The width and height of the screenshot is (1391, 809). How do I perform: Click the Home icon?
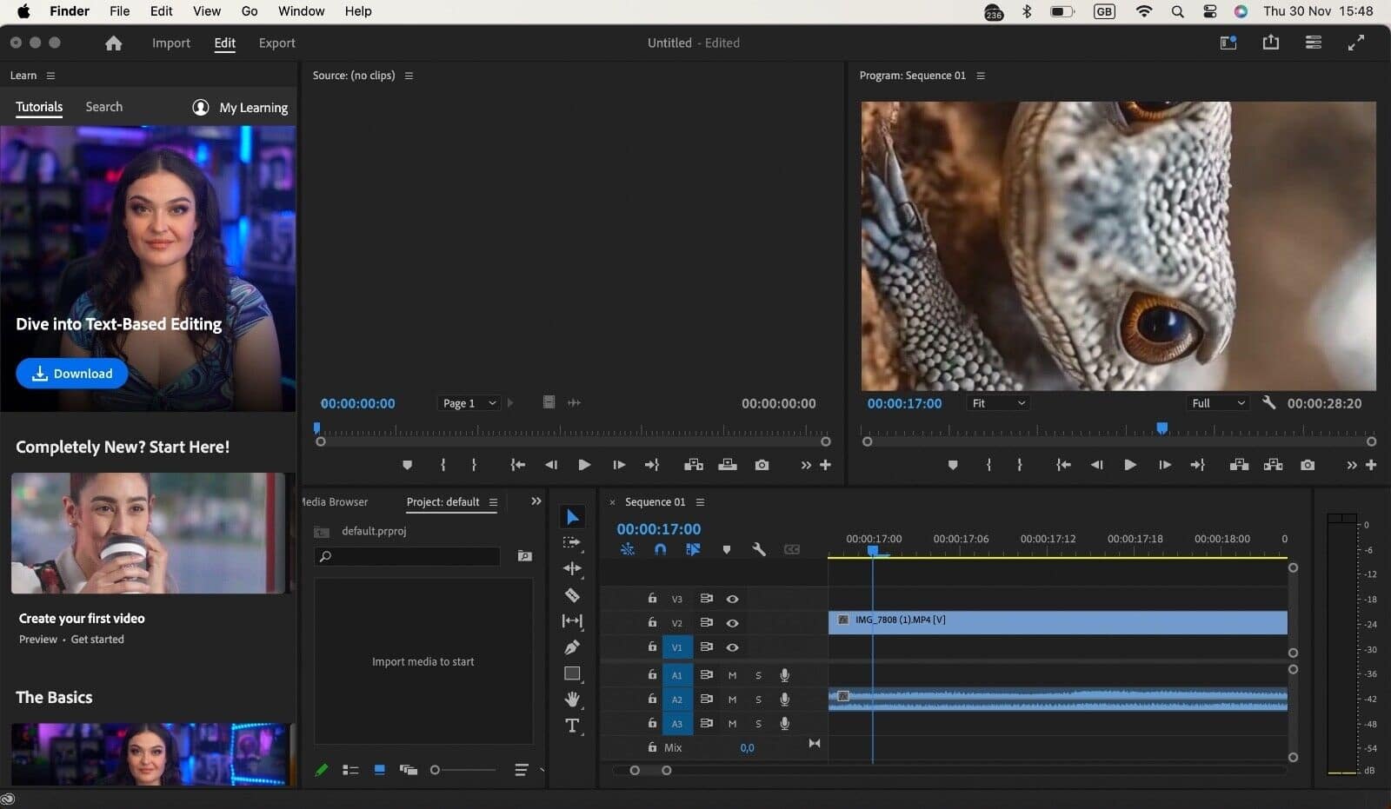click(113, 43)
